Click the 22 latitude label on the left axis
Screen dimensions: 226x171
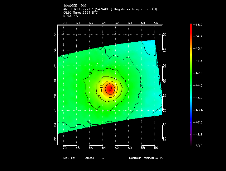[x=55, y=139]
